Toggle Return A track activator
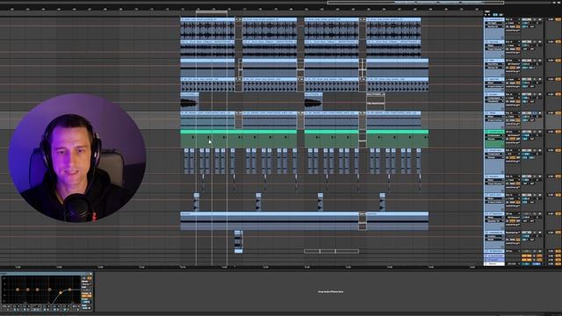The width and height of the screenshot is (562, 316). (527, 255)
